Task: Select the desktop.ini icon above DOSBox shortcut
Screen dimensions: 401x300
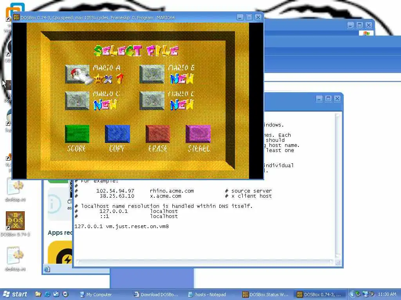Action: point(15,190)
